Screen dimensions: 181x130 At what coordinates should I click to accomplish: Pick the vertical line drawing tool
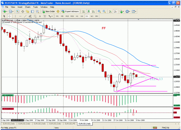point(15,16)
